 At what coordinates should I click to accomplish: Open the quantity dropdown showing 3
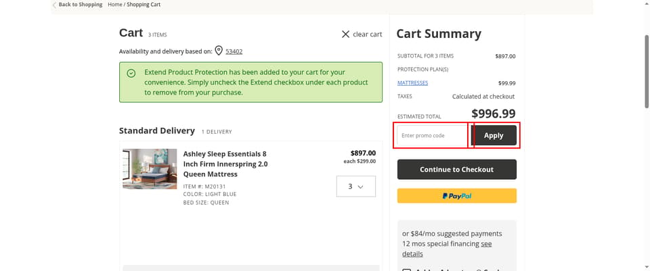[355, 187]
